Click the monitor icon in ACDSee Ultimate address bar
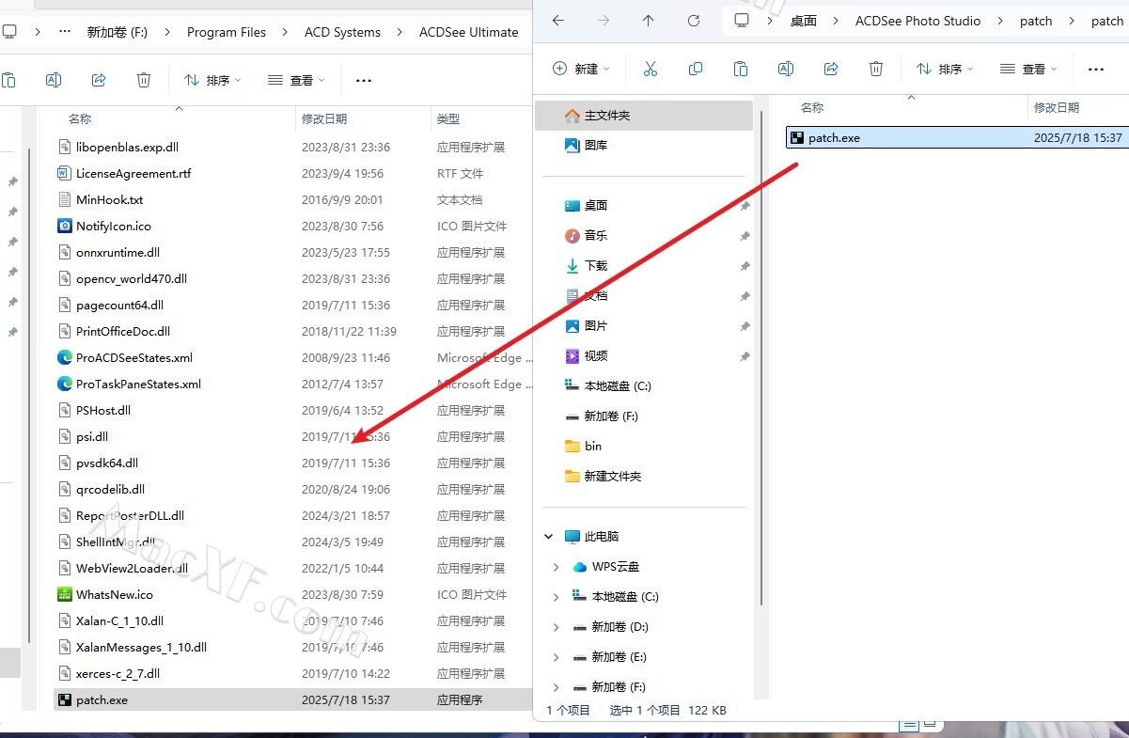The width and height of the screenshot is (1129, 738). click(x=9, y=32)
